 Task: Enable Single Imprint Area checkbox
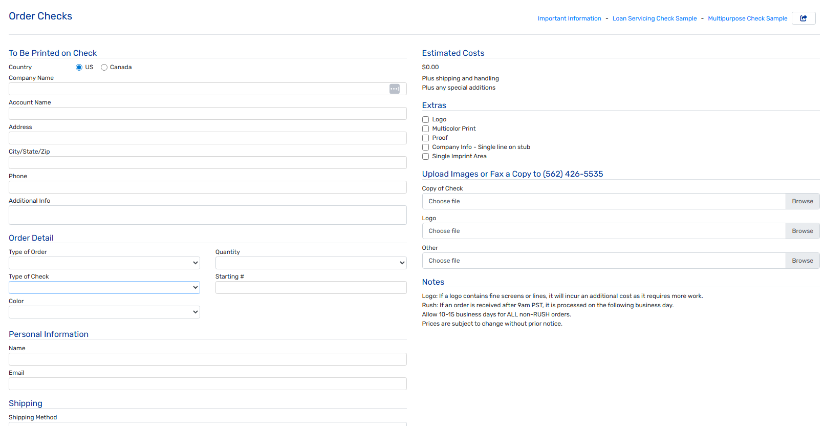(425, 157)
